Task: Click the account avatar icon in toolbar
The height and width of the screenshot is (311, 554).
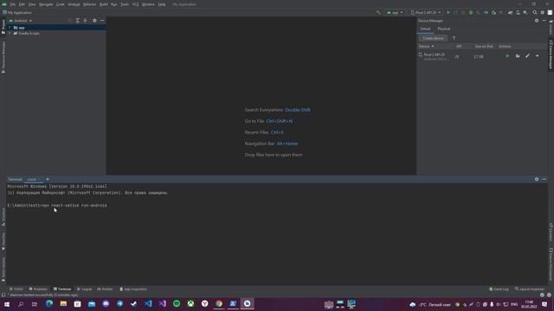Action: [550, 13]
